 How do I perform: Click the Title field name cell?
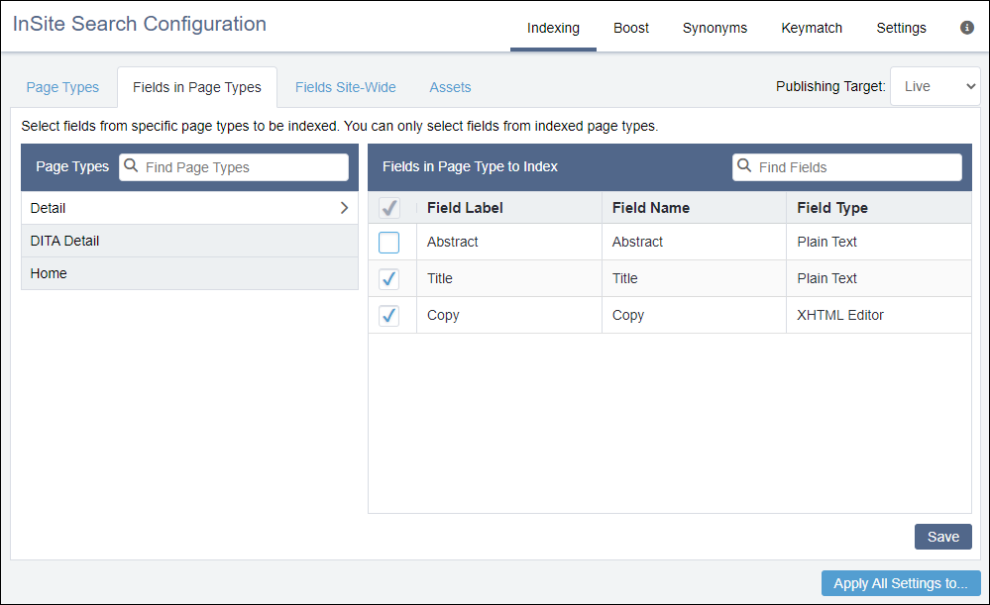click(x=694, y=279)
